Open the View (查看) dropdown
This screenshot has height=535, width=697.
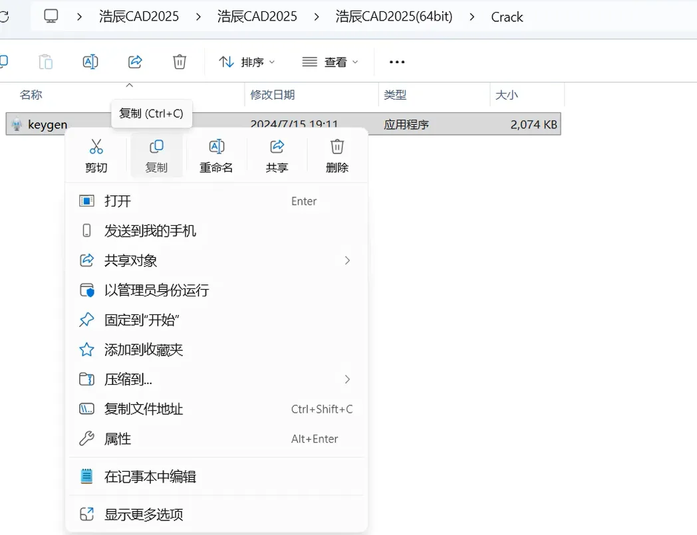(330, 62)
